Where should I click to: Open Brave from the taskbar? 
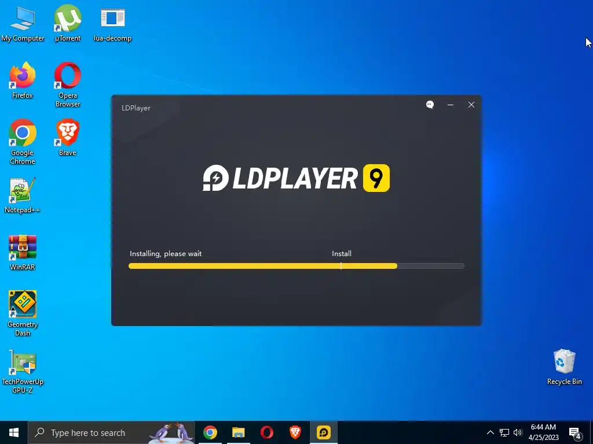click(295, 432)
